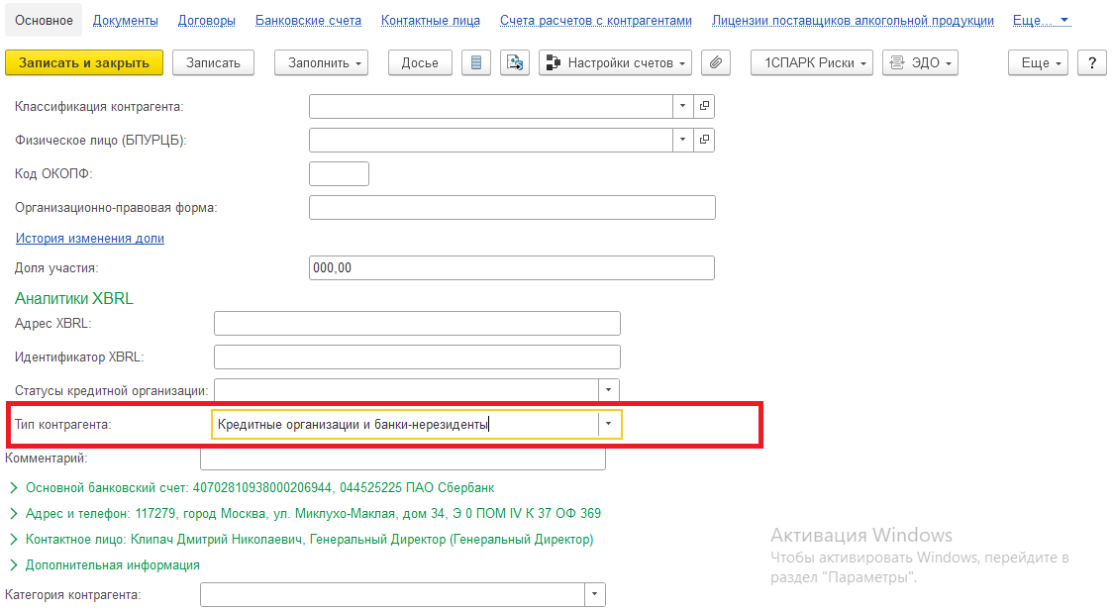Switch to Банковские счета tab
Screen dimensions: 1112x611
(x=308, y=20)
